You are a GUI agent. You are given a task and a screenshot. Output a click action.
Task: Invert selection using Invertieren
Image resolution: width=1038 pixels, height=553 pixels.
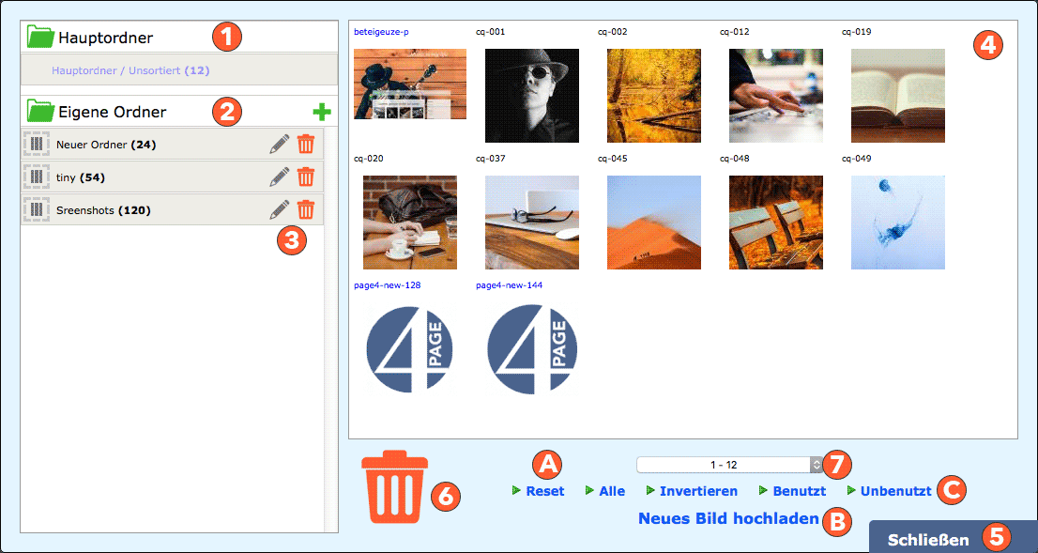(x=697, y=491)
